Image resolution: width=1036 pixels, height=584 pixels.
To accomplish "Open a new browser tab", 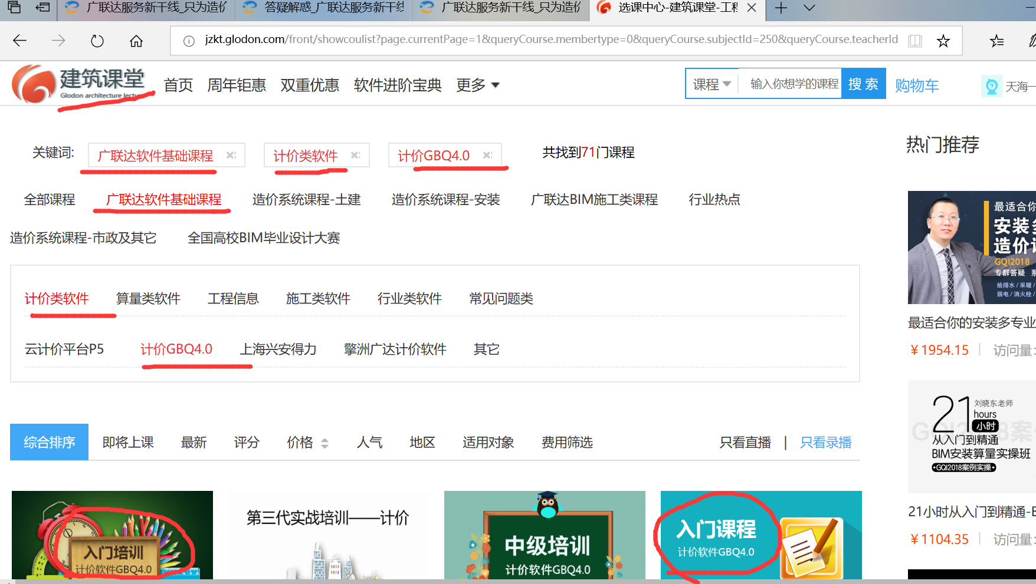I will click(x=781, y=8).
